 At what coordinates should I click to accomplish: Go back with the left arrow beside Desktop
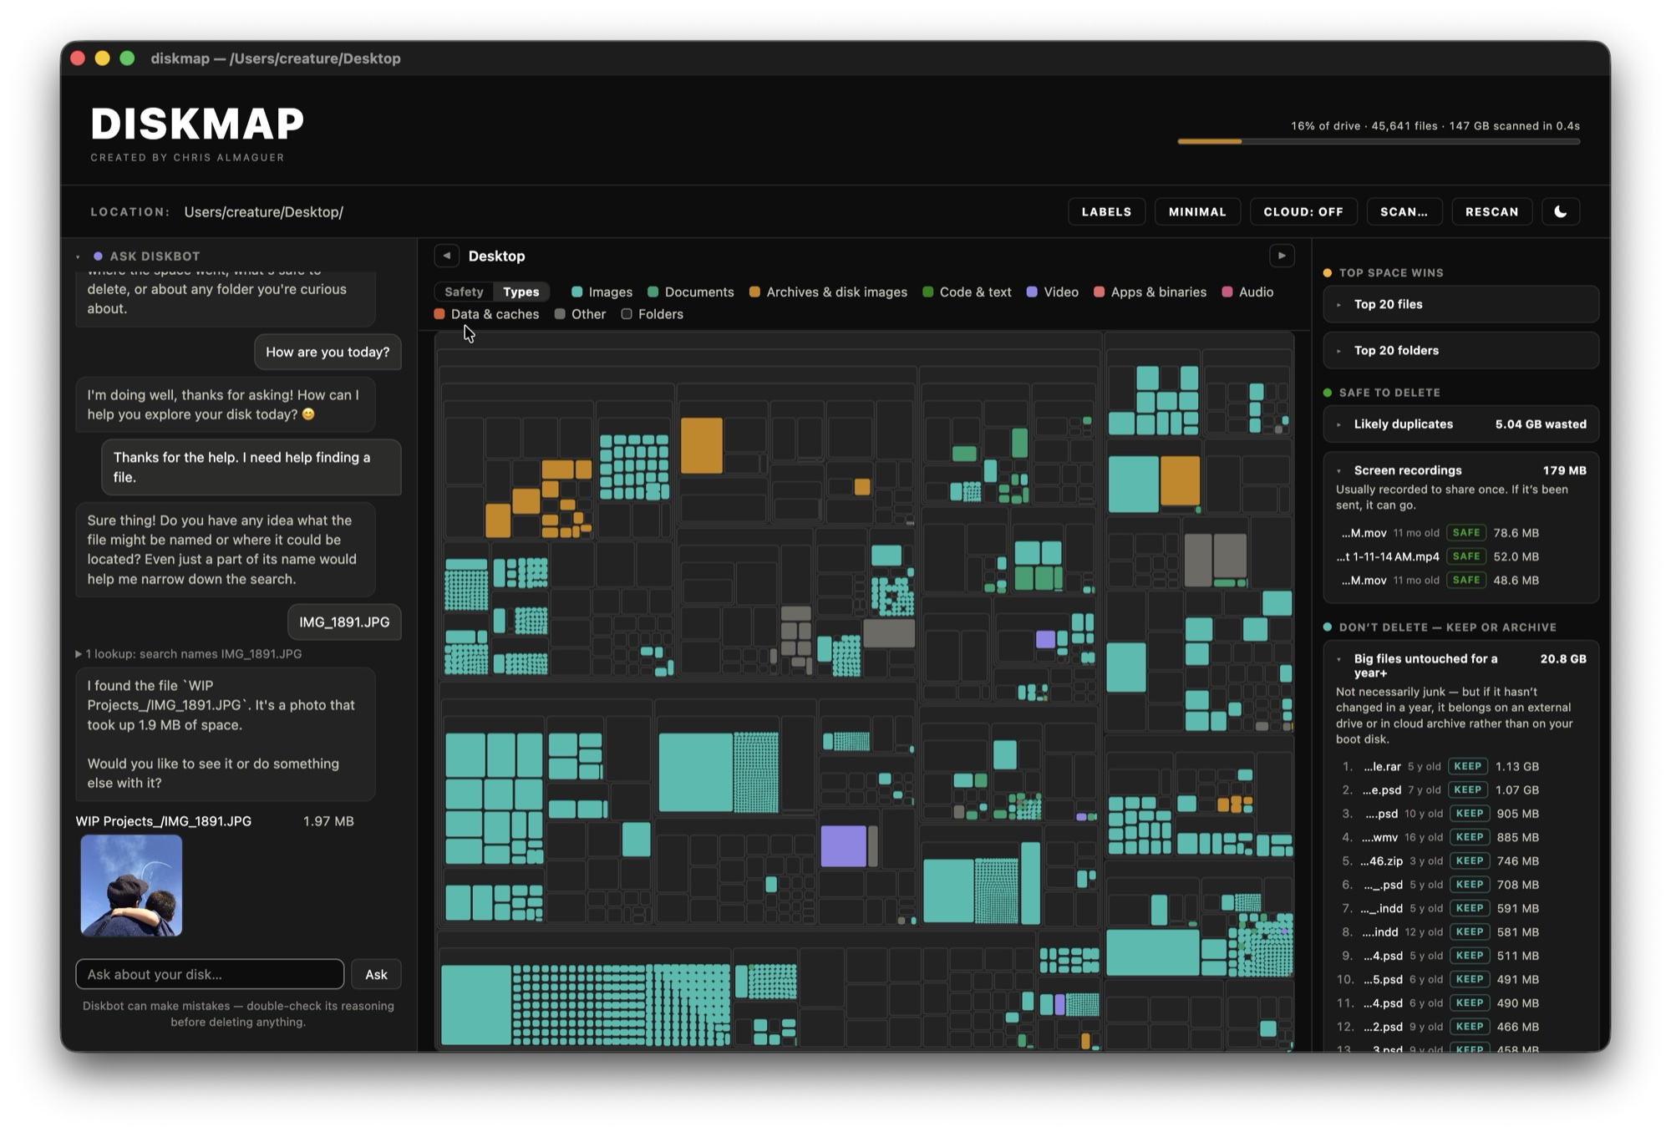(447, 256)
